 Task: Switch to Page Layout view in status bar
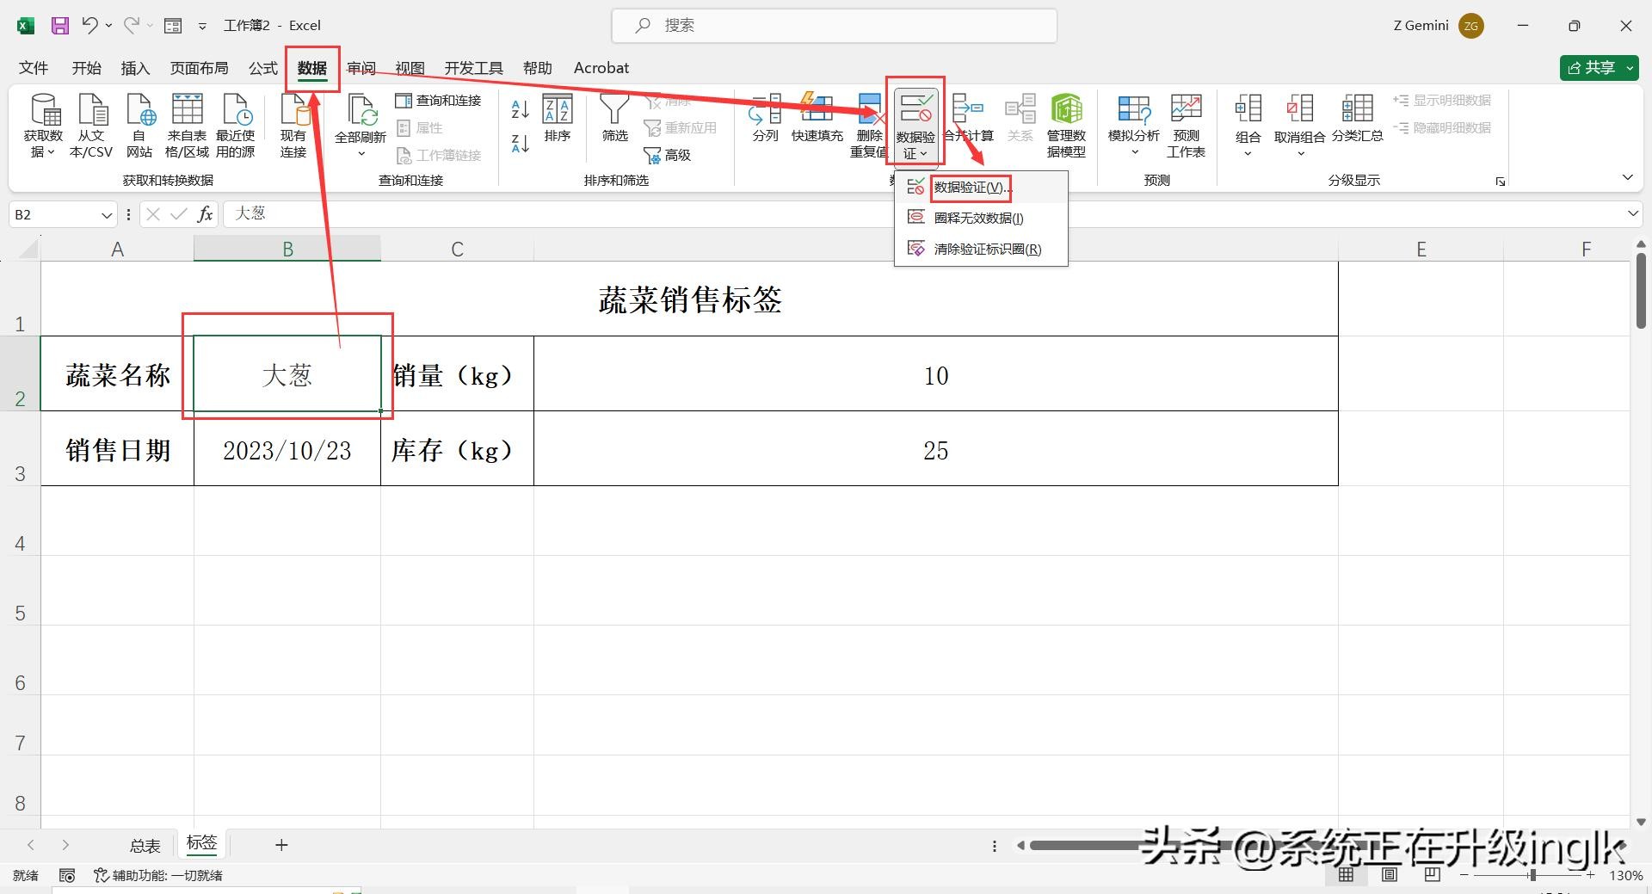pos(1389,875)
